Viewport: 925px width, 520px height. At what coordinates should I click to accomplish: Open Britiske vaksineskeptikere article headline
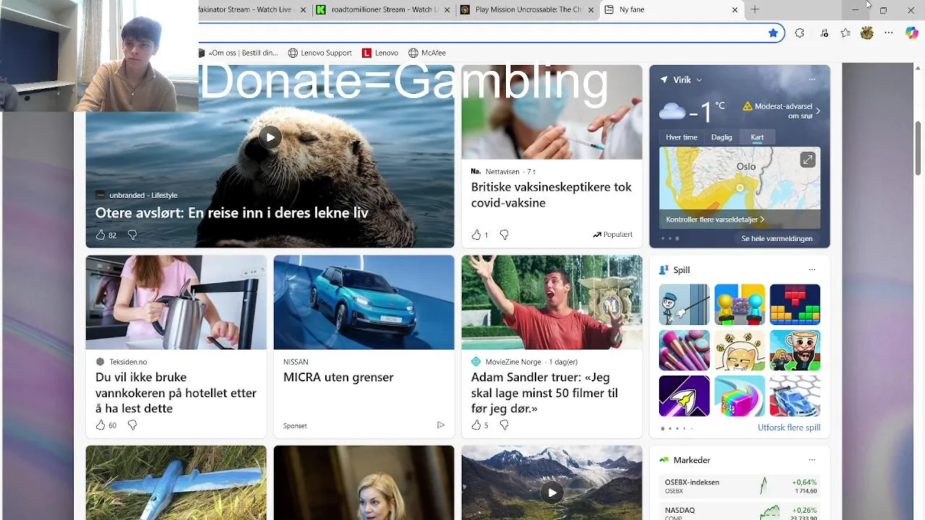(x=551, y=195)
